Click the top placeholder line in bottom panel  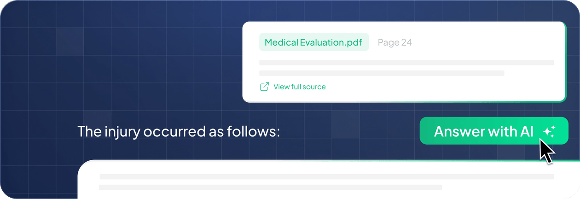tap(326, 176)
